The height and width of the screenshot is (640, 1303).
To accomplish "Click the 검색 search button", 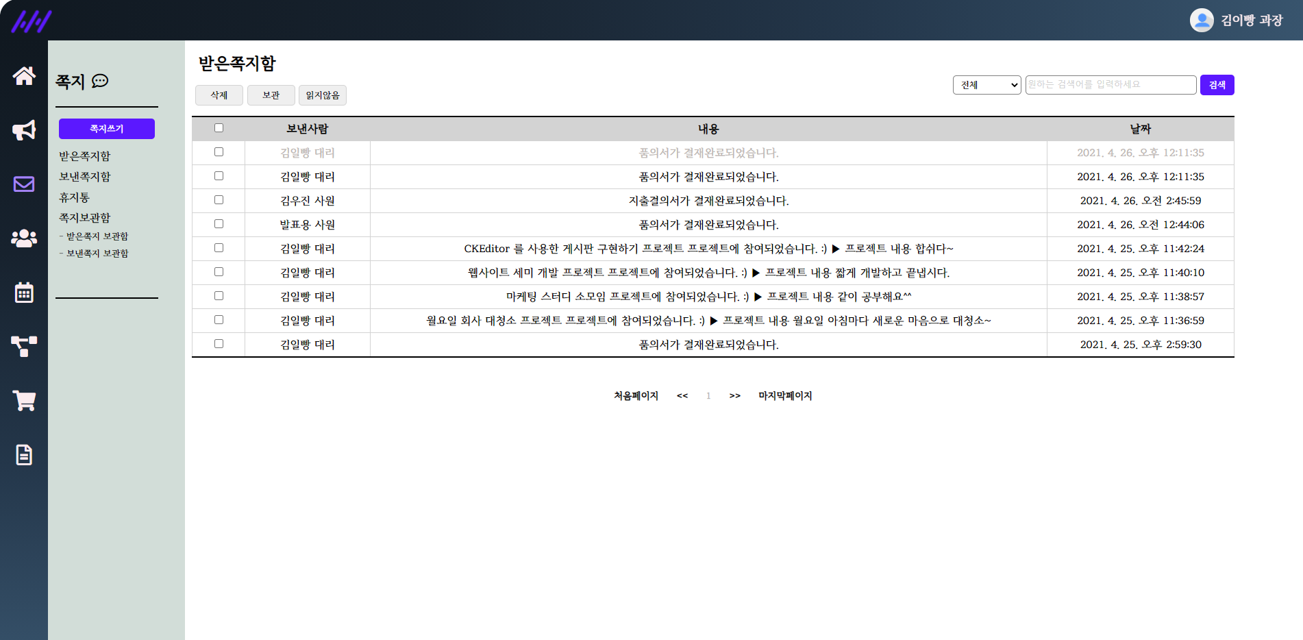I will coord(1217,85).
